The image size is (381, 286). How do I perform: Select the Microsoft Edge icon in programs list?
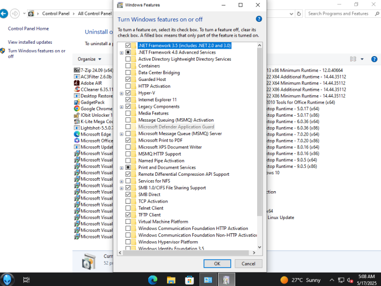click(77, 134)
